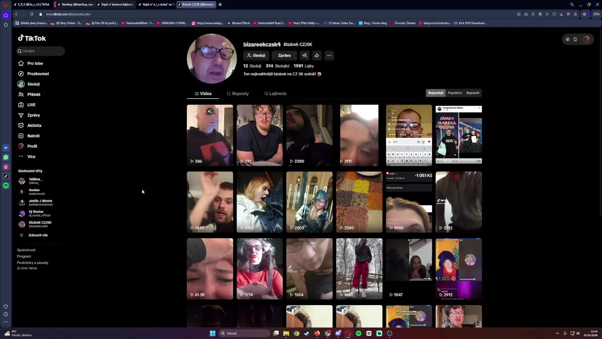Click the TikTok logo

coord(32,38)
